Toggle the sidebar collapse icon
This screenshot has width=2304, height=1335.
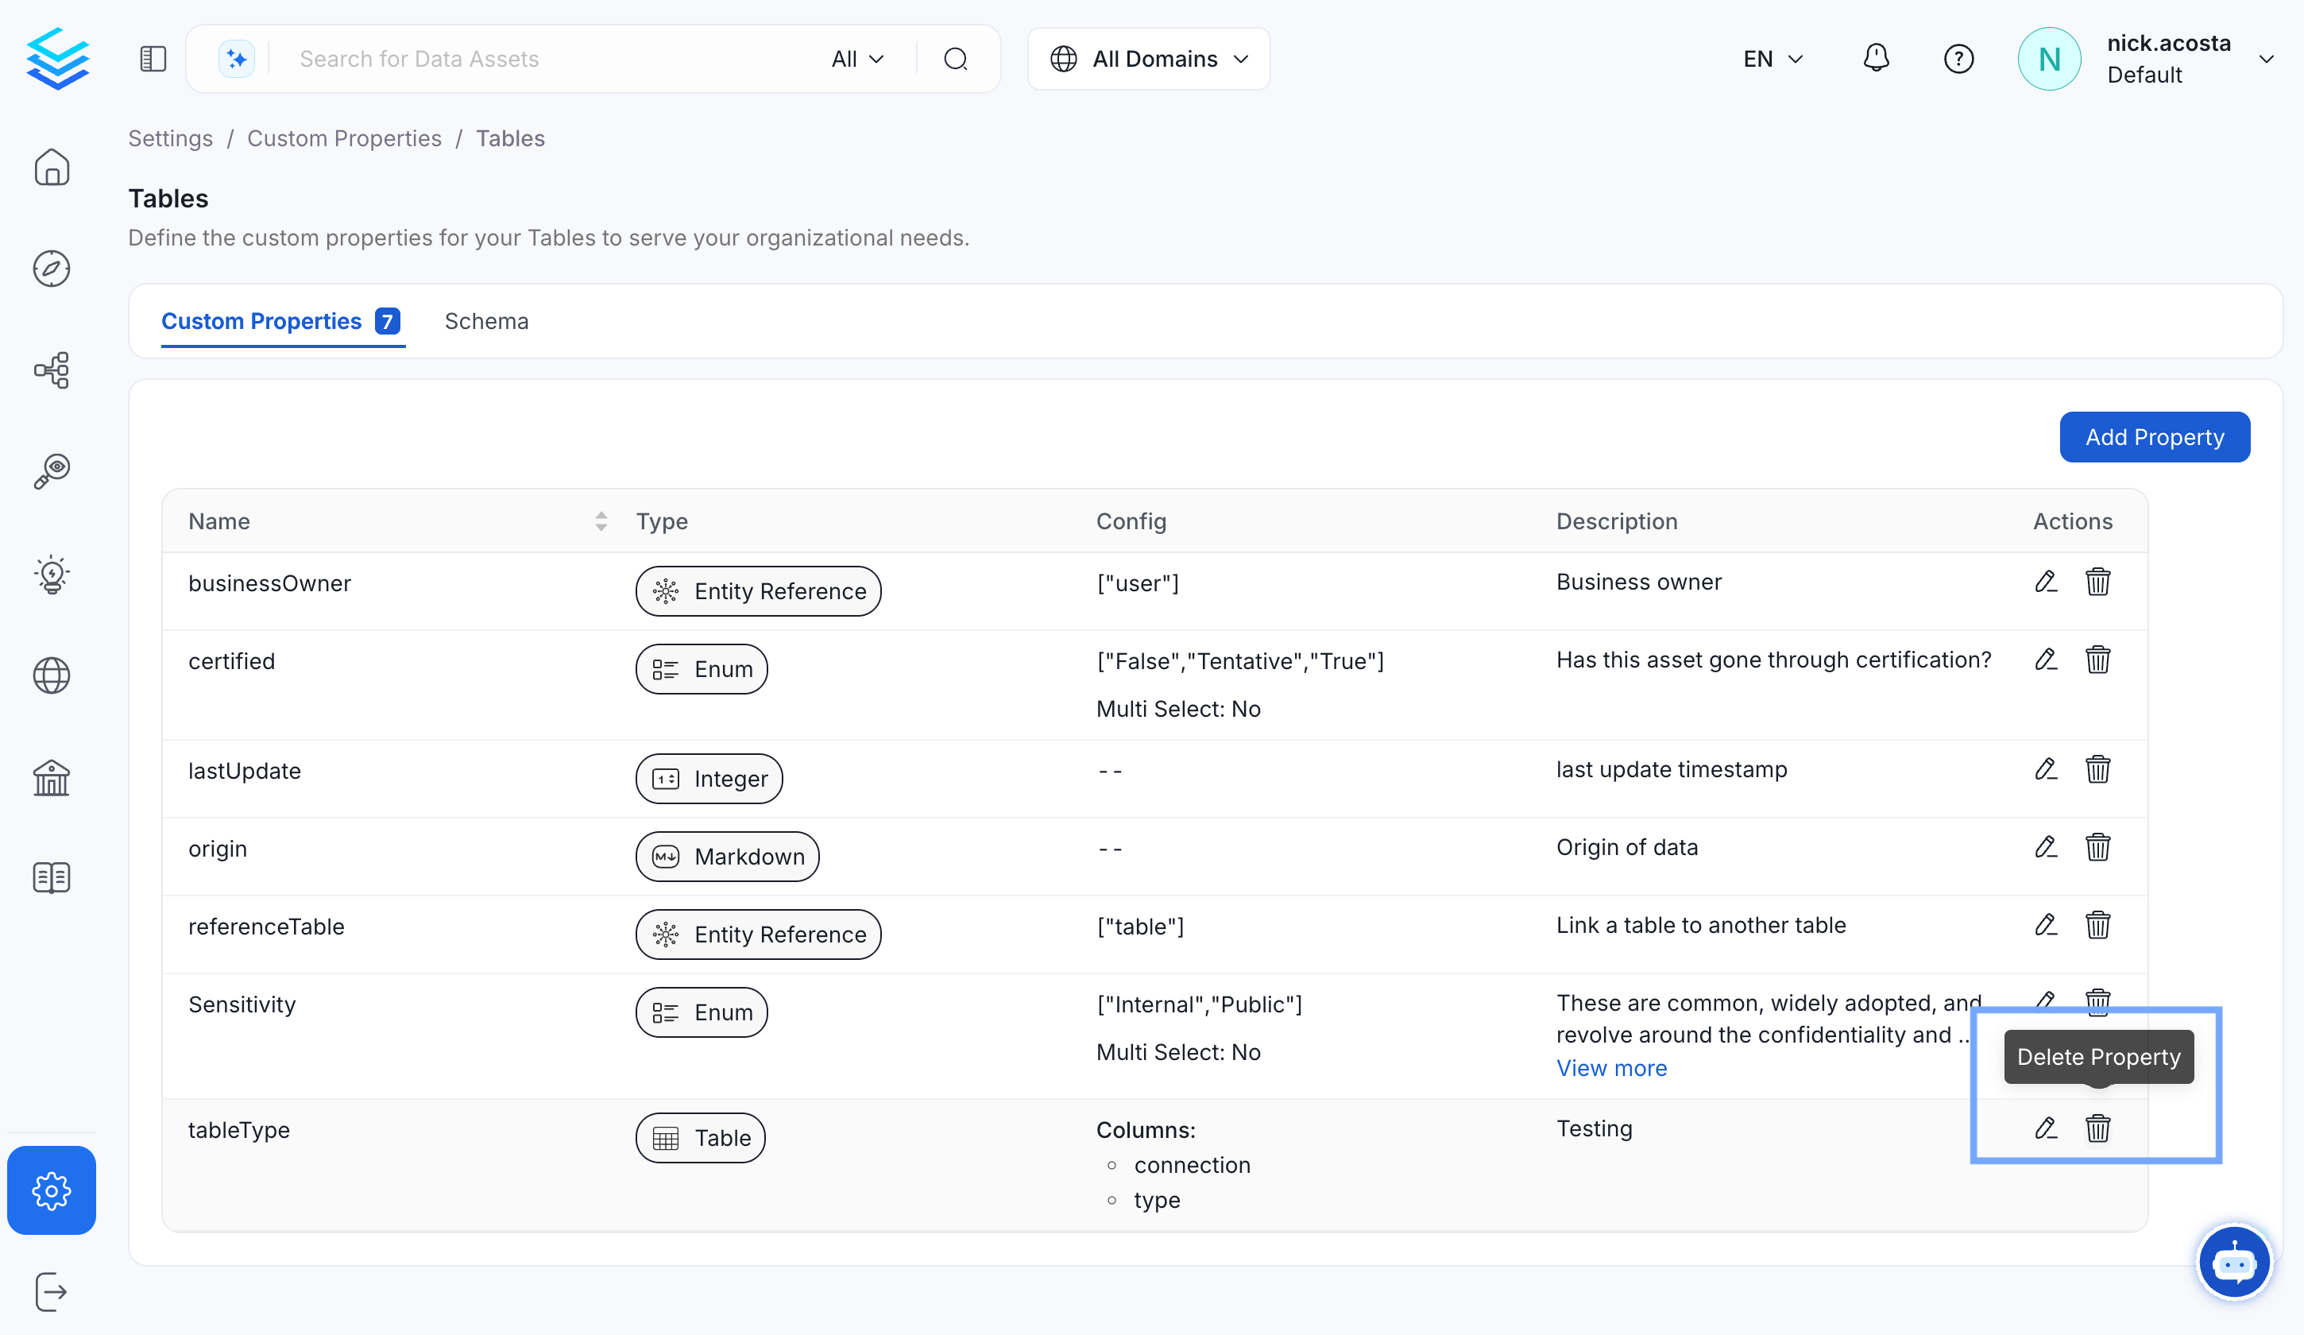(153, 59)
